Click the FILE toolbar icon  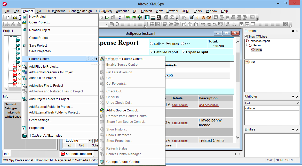[x=172, y=18]
